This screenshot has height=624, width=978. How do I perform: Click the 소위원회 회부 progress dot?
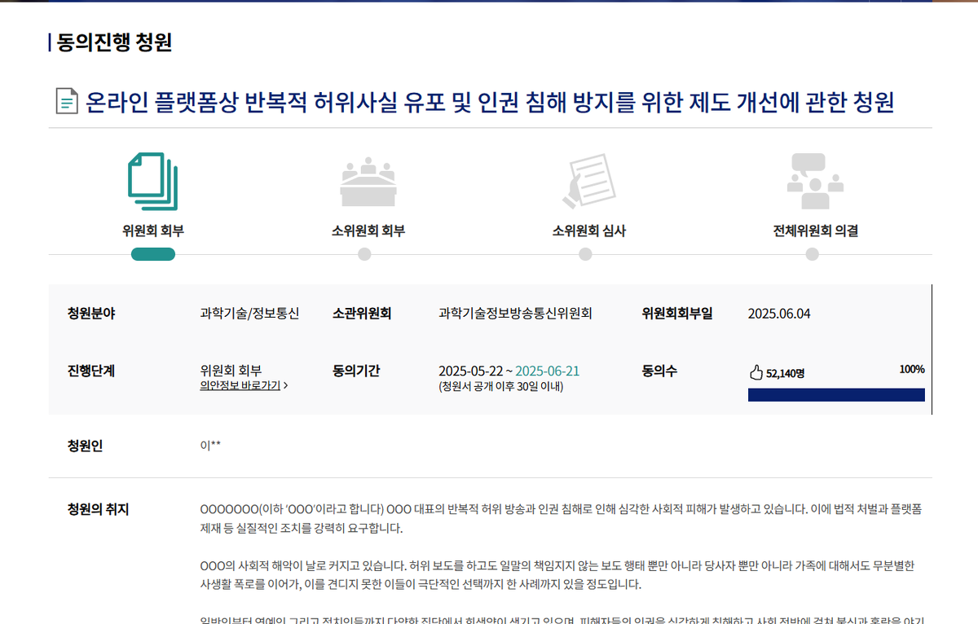tap(364, 254)
